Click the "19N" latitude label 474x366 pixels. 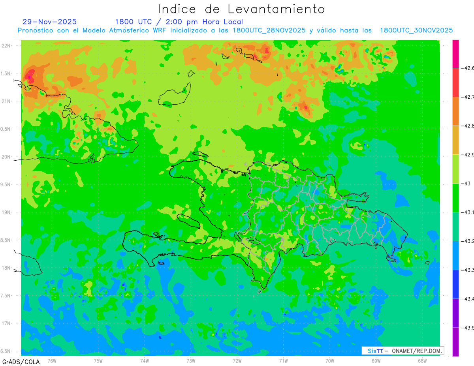pyautogui.click(x=6, y=212)
